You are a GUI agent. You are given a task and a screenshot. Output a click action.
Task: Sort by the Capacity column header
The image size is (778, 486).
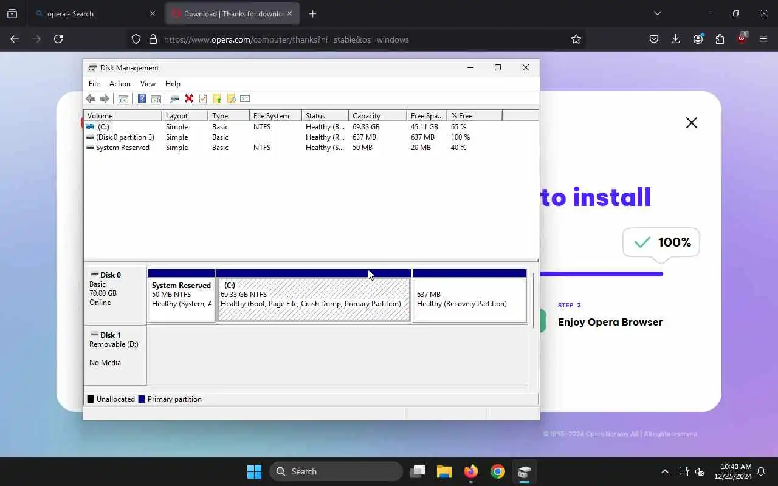377,115
